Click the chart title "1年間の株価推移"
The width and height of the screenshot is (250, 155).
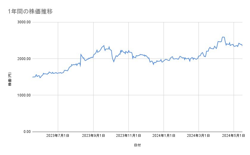(x=31, y=11)
